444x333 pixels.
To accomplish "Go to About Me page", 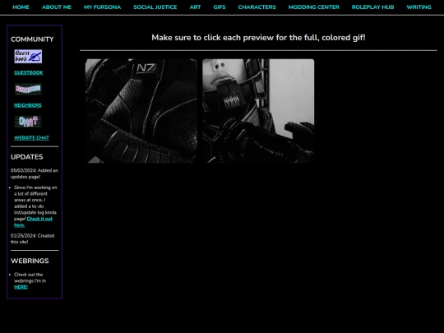I will (x=57, y=7).
